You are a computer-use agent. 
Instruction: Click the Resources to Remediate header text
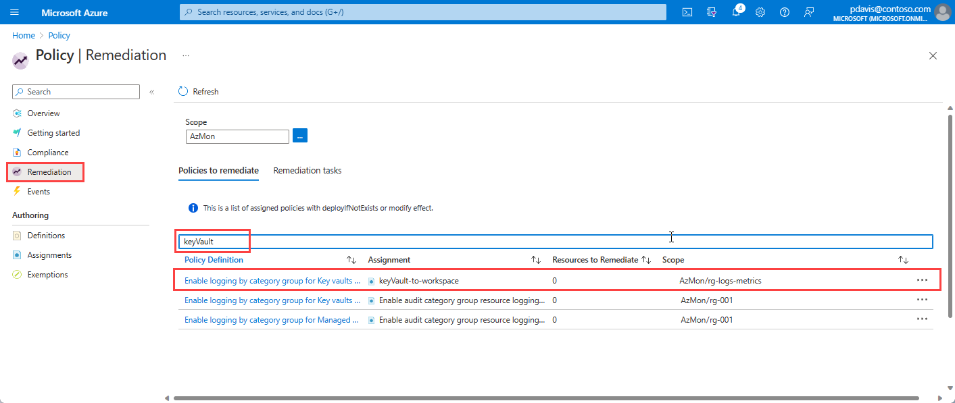tap(595, 260)
